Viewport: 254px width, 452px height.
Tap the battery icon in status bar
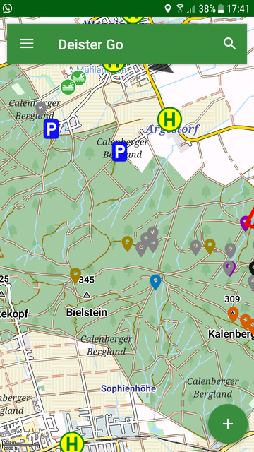tap(221, 8)
